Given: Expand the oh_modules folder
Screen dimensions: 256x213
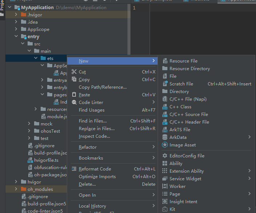Looking at the screenshot, I should (x=16, y=189).
